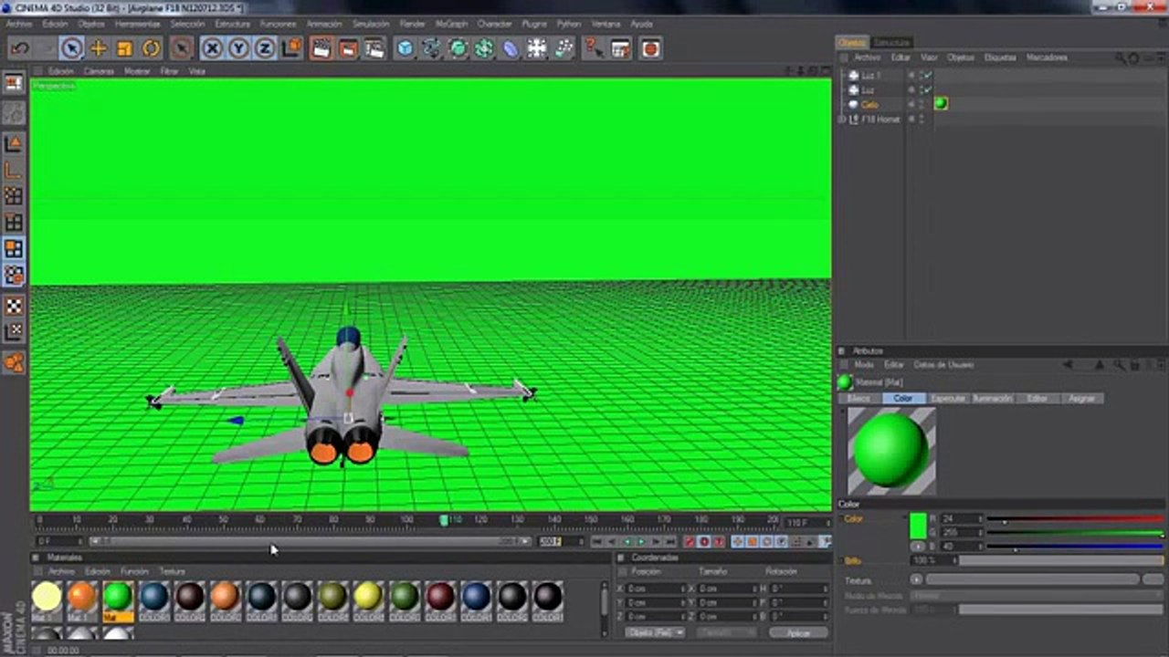Image resolution: width=1169 pixels, height=657 pixels.
Task: Add a cube primitive object
Action: pos(405,48)
